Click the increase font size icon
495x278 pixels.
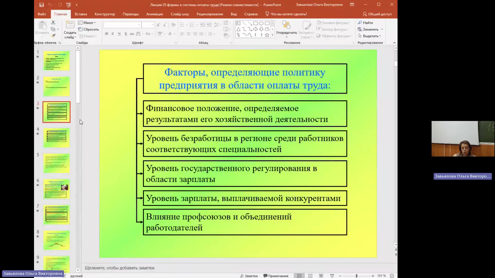tap(158, 25)
